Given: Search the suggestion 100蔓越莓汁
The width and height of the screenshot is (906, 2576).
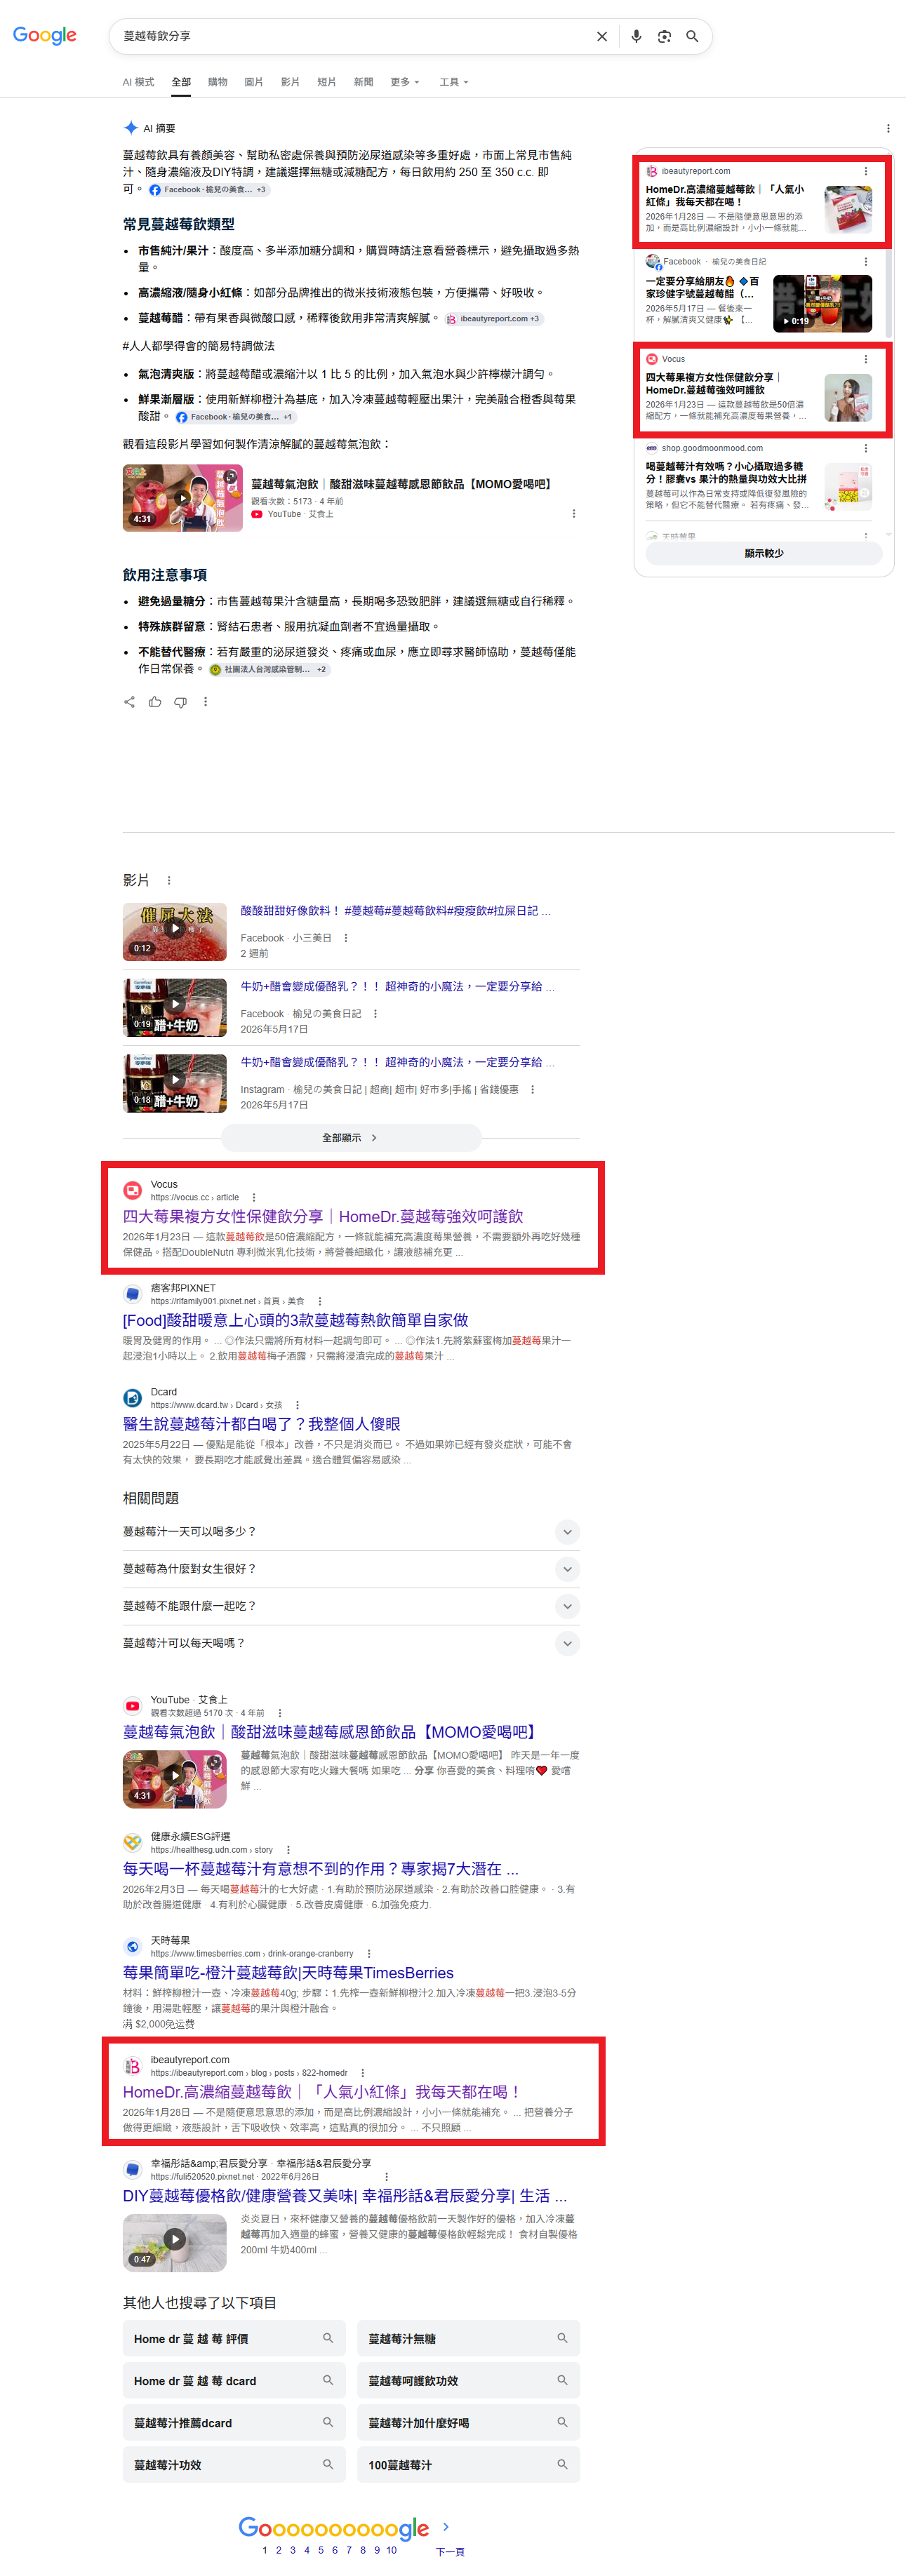Looking at the screenshot, I should click(468, 2465).
